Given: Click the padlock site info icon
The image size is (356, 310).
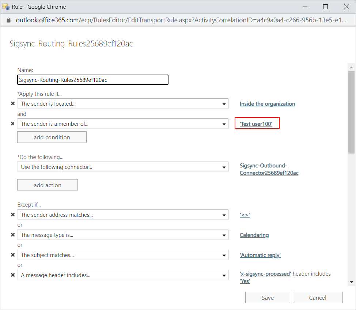Looking at the screenshot, I should coord(9,20).
